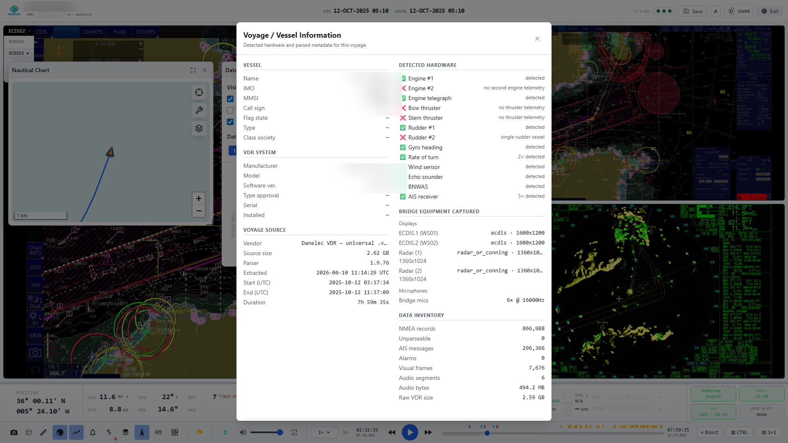Expand the ECDIS2 display selector

20,31
